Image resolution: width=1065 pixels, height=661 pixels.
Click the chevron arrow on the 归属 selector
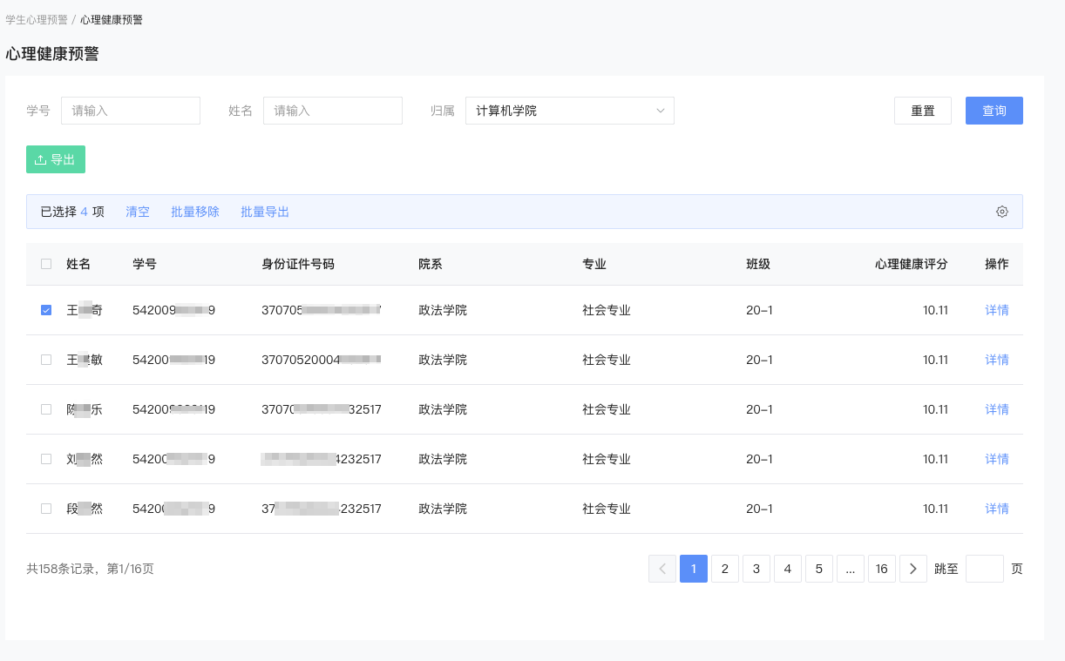(x=662, y=111)
